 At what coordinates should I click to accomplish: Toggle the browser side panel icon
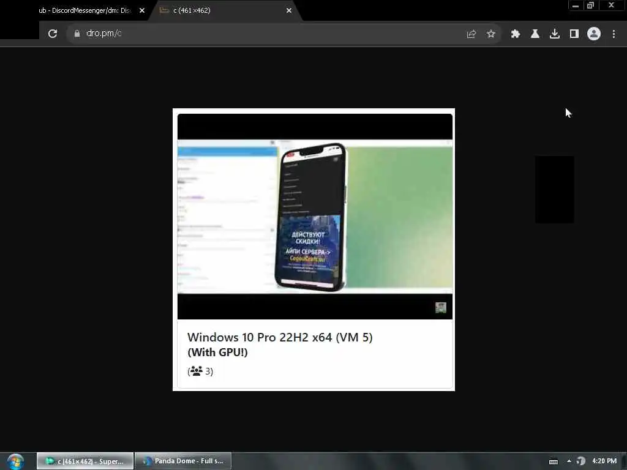(x=574, y=34)
